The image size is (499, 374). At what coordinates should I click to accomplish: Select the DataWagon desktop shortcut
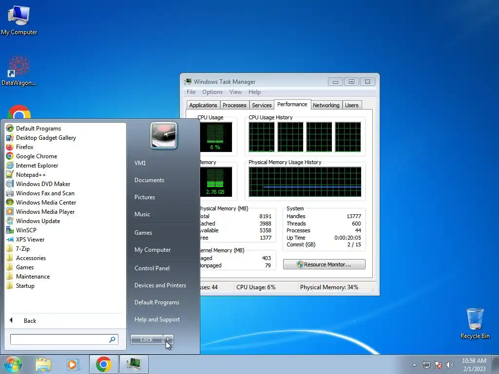point(19,71)
